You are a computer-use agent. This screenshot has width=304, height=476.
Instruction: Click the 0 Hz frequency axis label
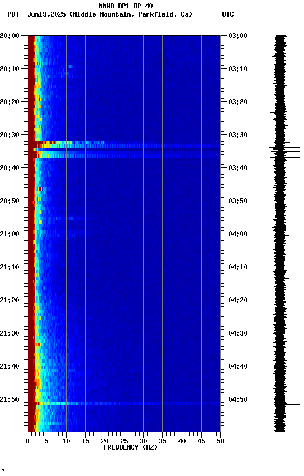click(x=28, y=441)
